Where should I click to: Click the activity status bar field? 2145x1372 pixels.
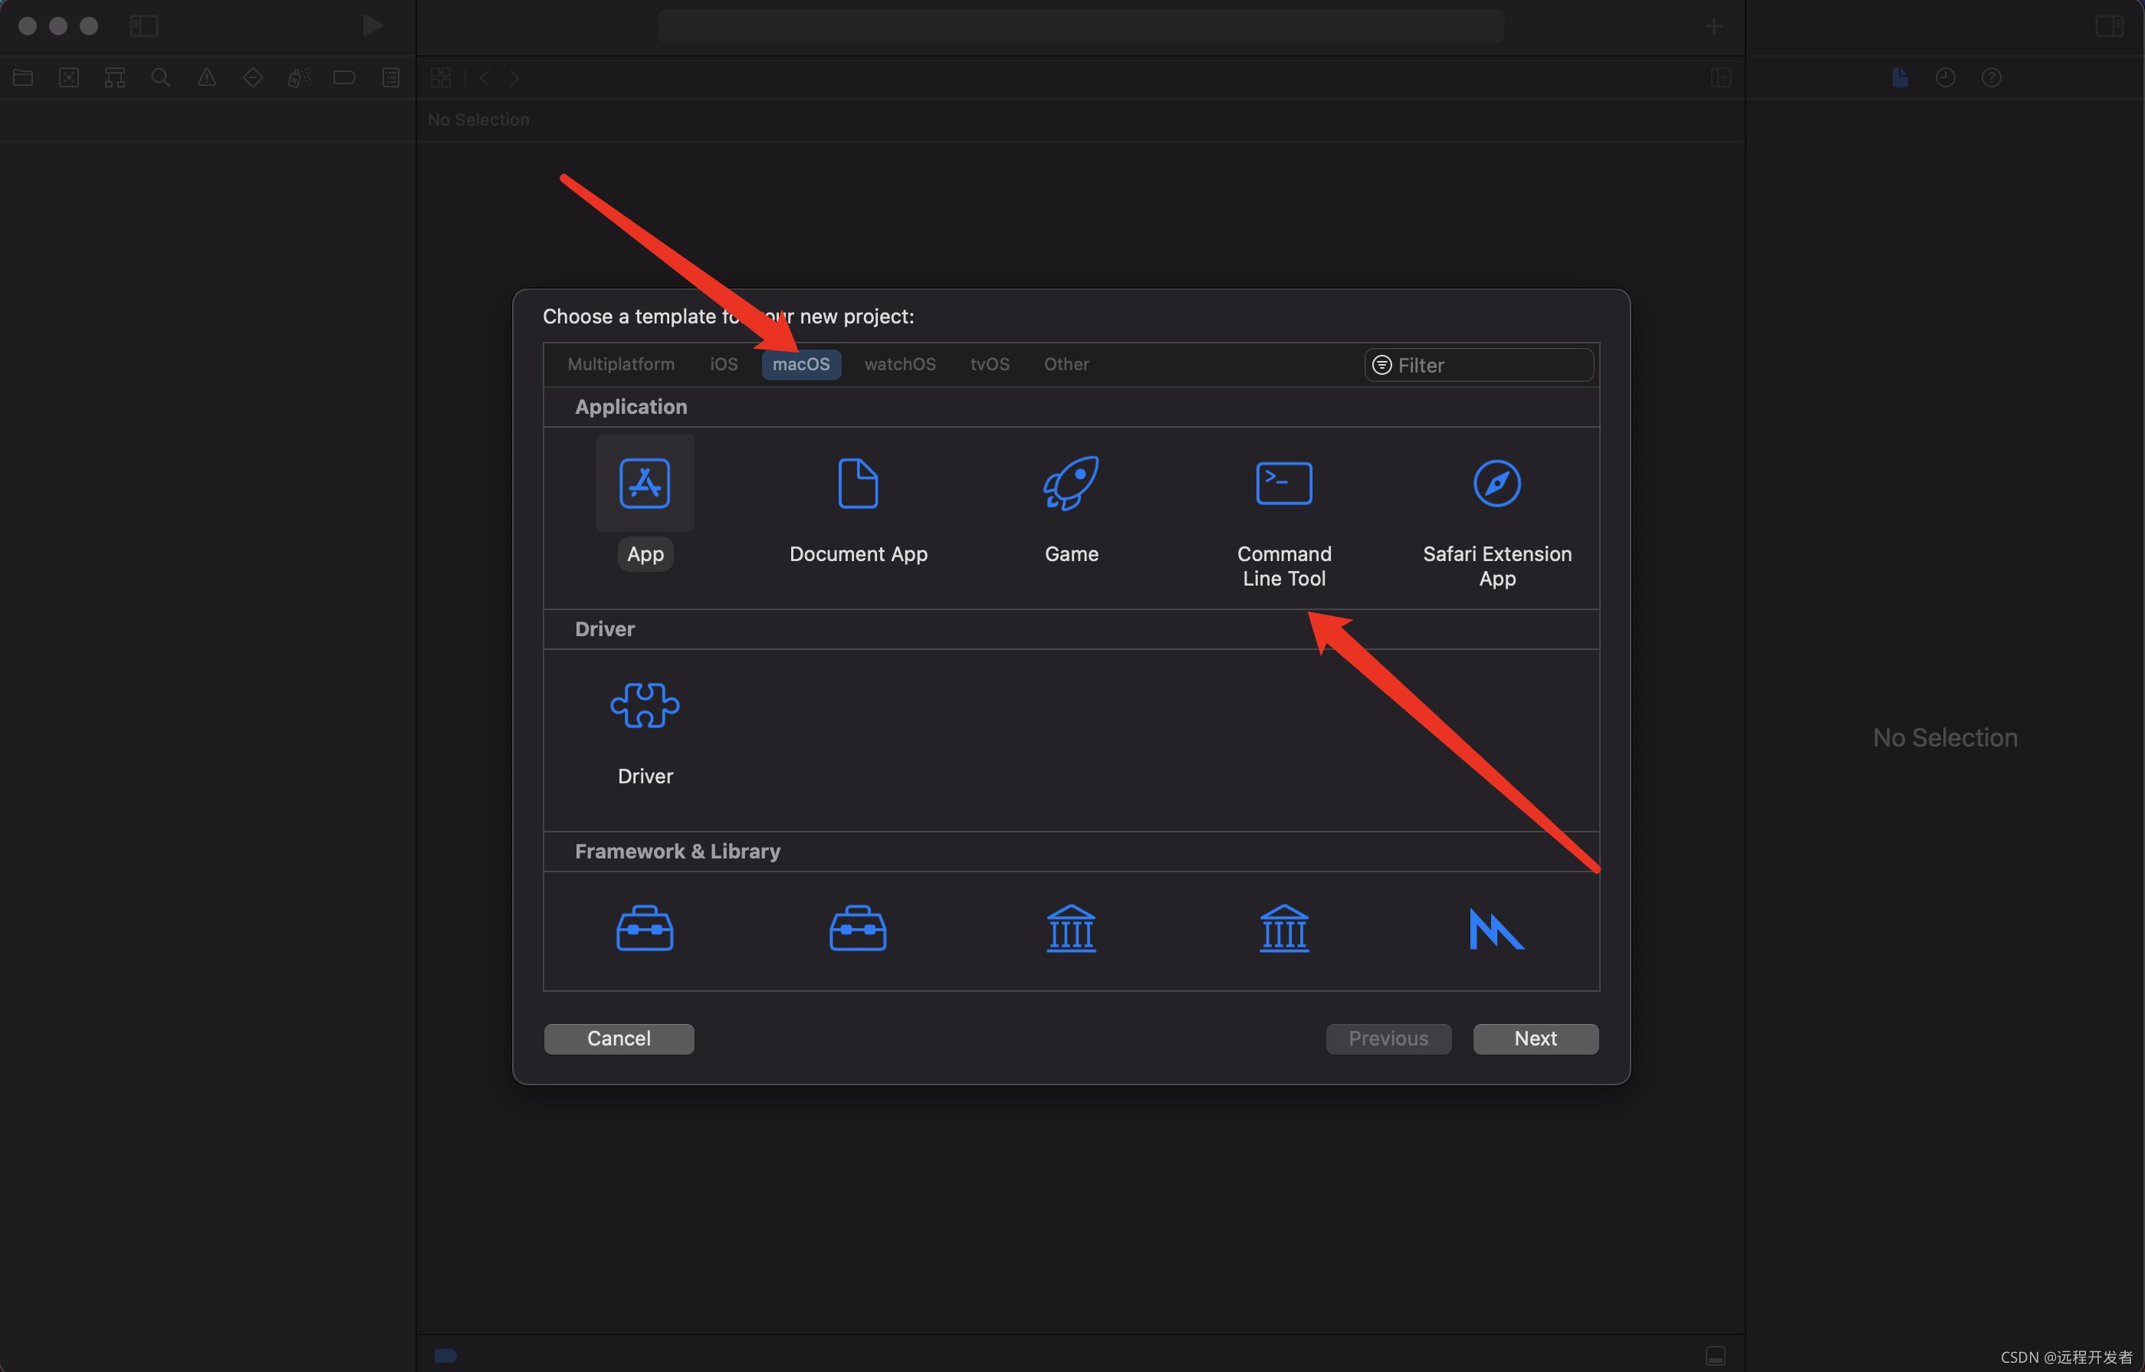[x=1081, y=26]
